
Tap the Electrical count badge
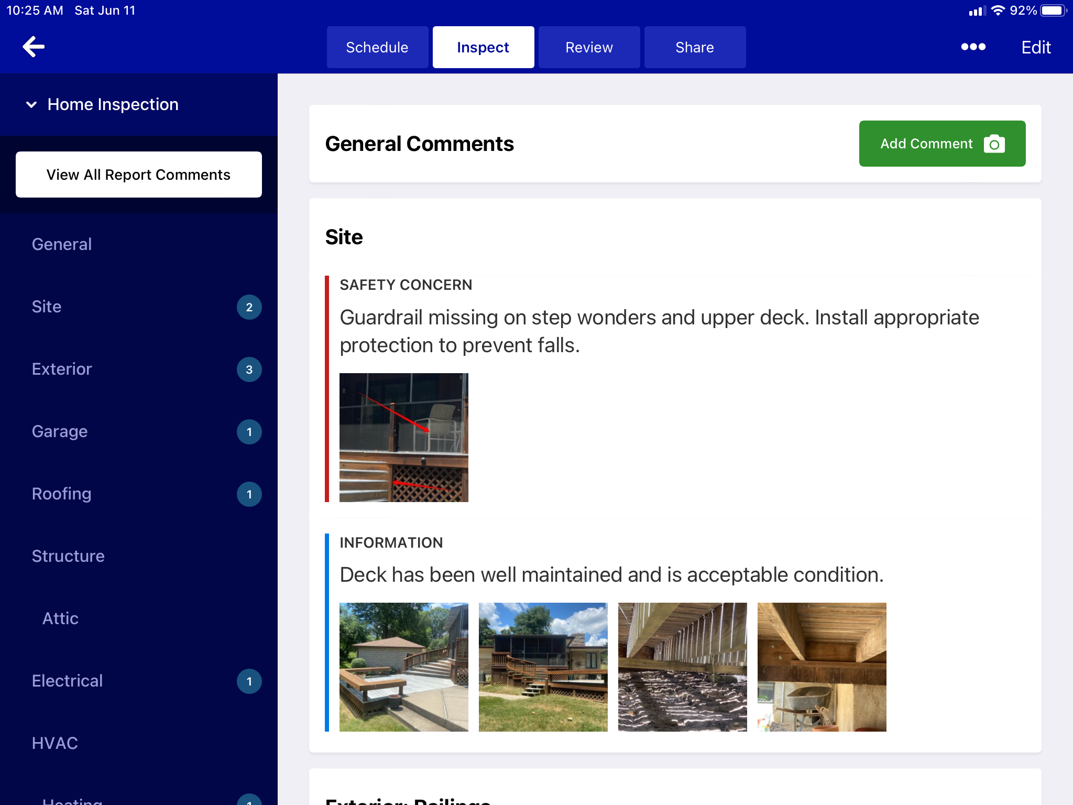coord(249,681)
